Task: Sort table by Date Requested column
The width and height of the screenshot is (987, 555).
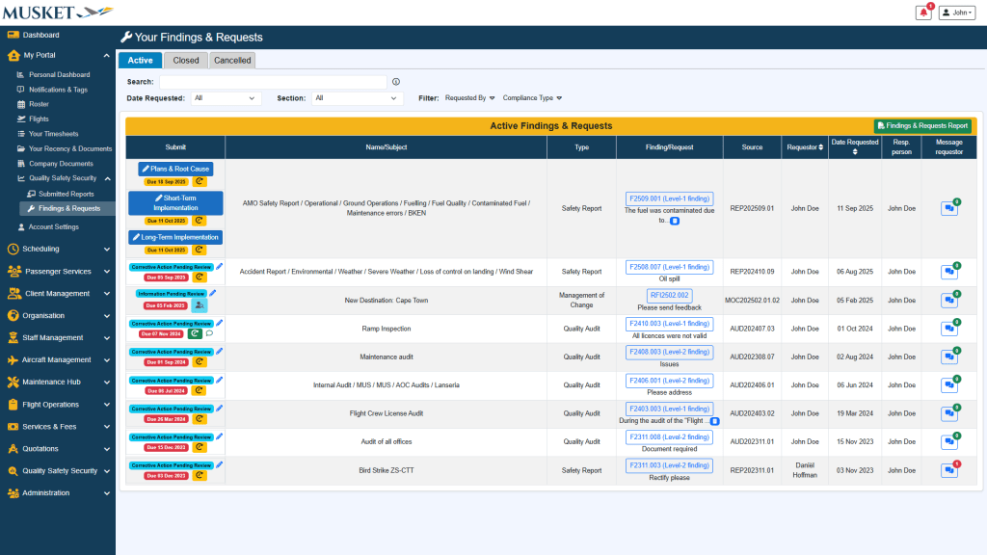Action: tap(855, 152)
